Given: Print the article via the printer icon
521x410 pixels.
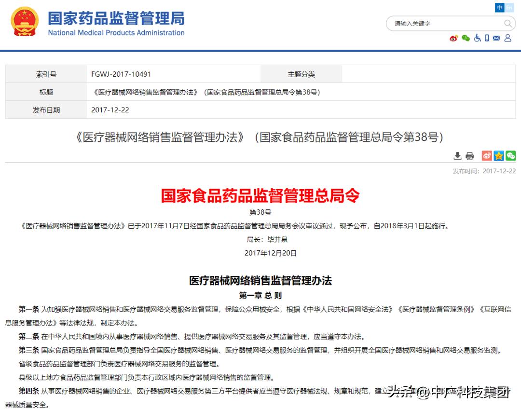Looking at the screenshot, I should 469,156.
